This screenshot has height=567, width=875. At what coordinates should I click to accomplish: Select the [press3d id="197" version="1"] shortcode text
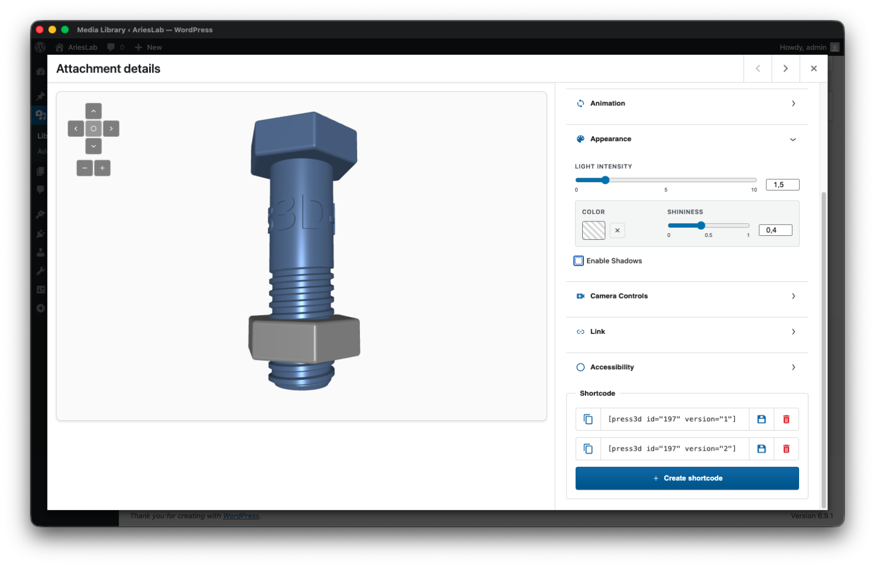pyautogui.click(x=675, y=419)
